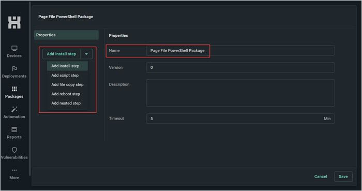Save the package

[x=343, y=177]
